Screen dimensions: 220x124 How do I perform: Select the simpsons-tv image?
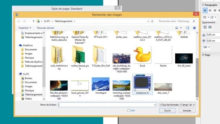point(142,84)
